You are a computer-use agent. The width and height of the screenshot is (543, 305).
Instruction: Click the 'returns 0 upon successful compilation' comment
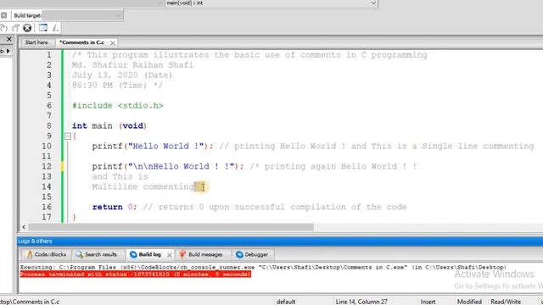275,207
